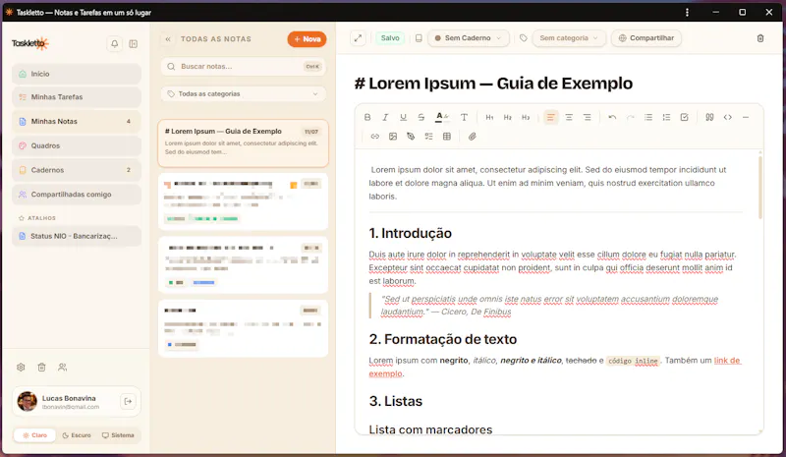Open Compartilhadas comigo
This screenshot has width=786, height=457.
pos(77,195)
